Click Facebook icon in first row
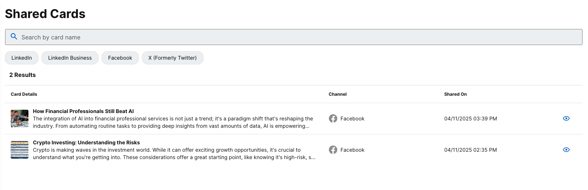Image resolution: width=588 pixels, height=190 pixels. point(333,119)
